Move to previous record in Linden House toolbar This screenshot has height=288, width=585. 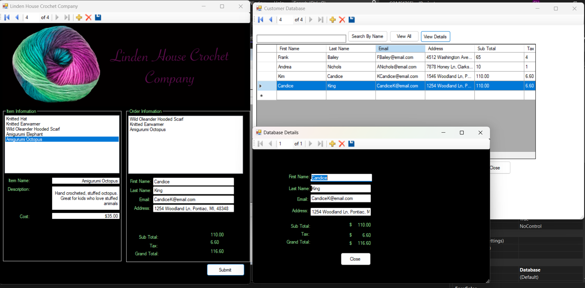pyautogui.click(x=17, y=17)
